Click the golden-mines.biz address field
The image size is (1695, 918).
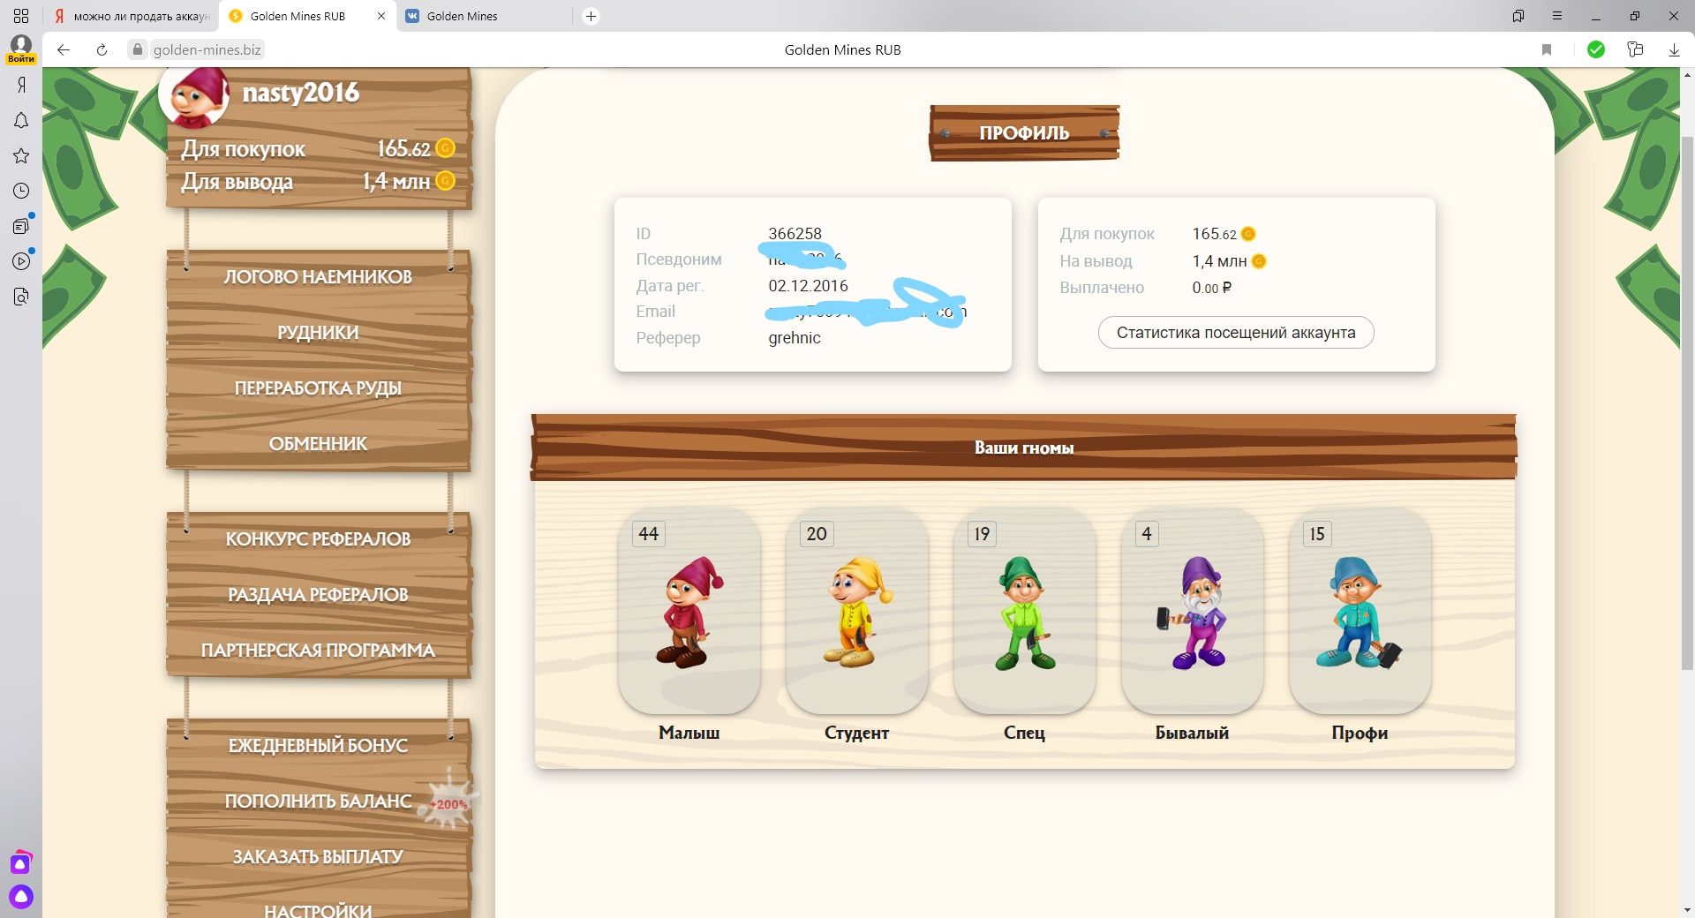(207, 49)
